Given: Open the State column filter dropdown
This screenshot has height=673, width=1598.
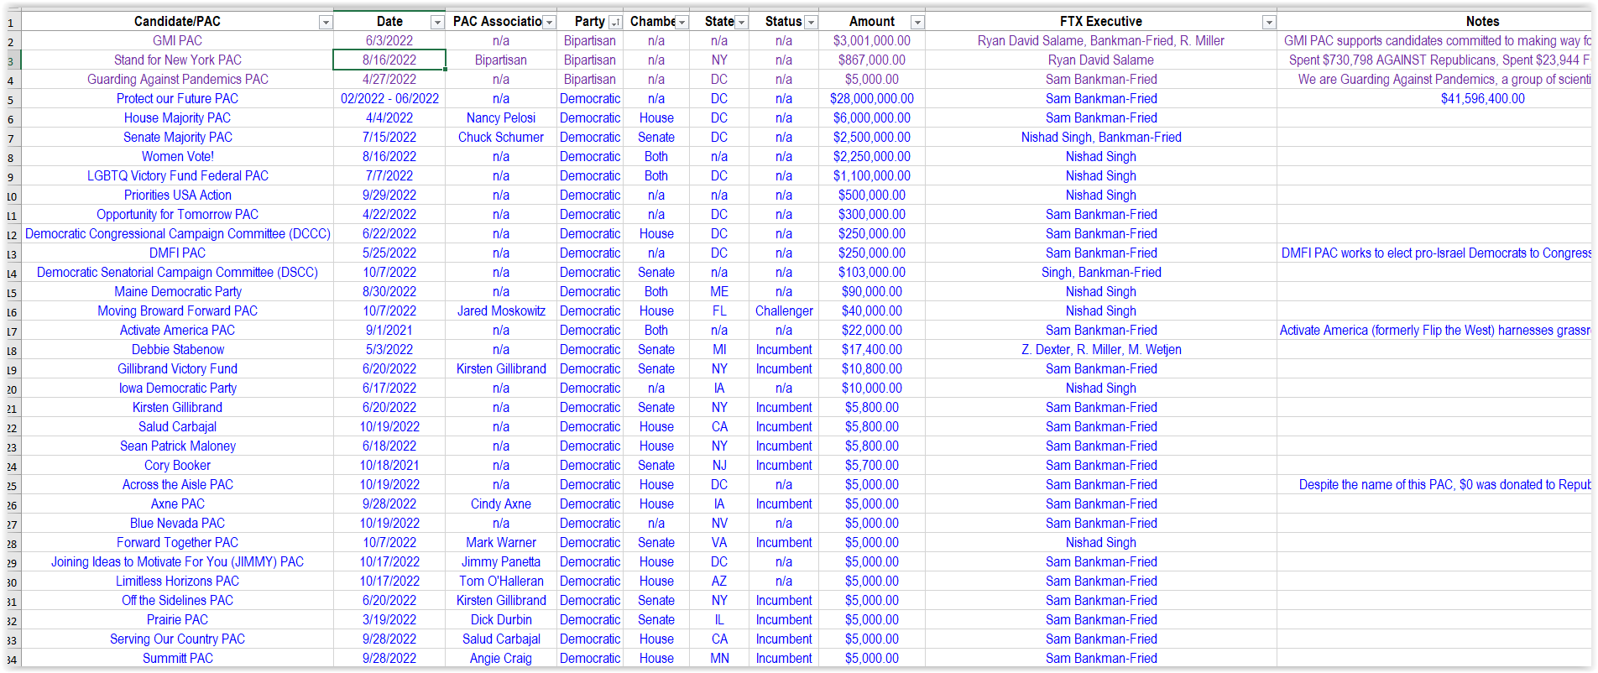Looking at the screenshot, I should tap(741, 23).
